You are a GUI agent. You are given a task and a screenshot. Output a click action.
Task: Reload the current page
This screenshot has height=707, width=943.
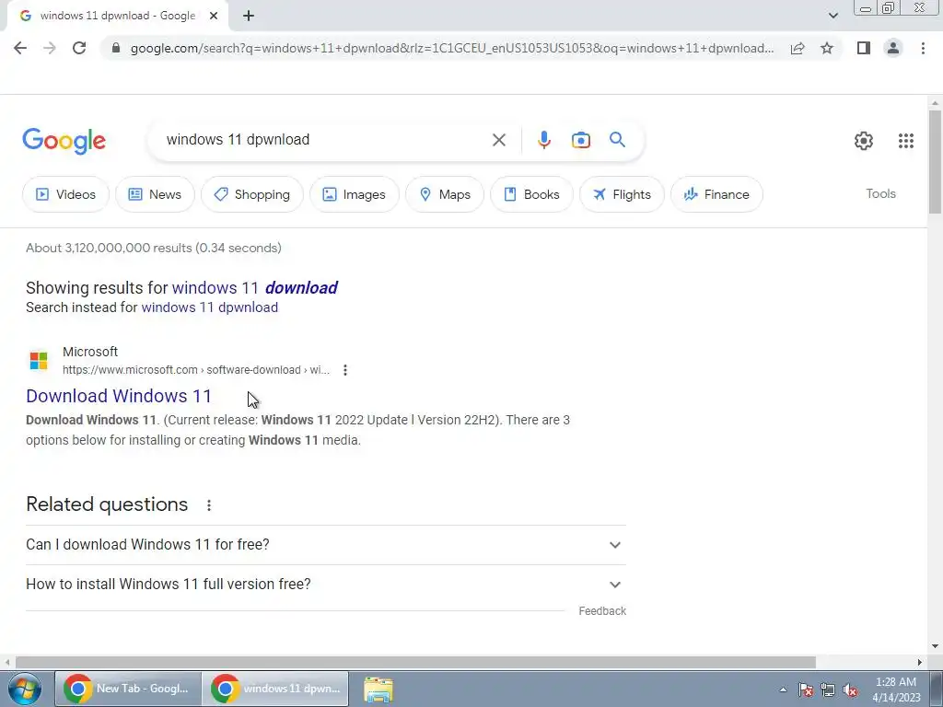click(x=79, y=48)
